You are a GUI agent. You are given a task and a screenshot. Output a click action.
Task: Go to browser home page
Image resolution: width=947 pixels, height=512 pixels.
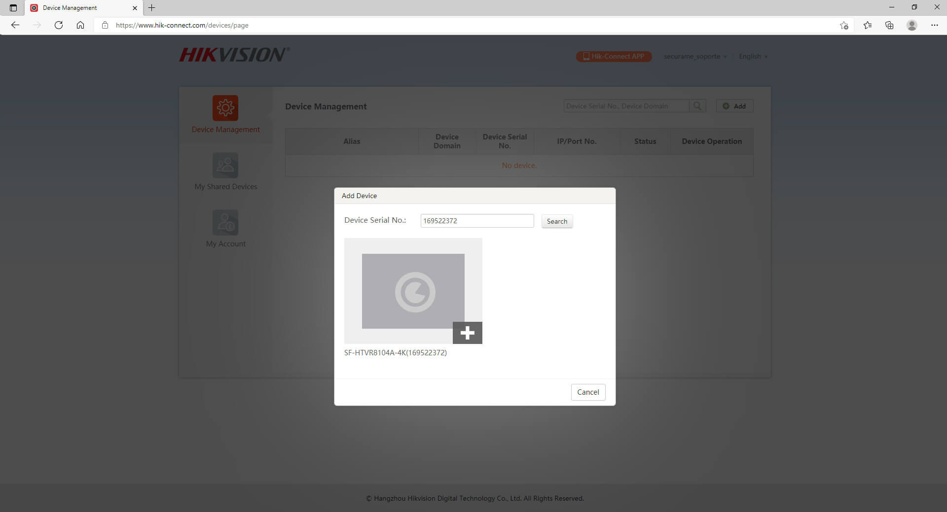coord(80,25)
